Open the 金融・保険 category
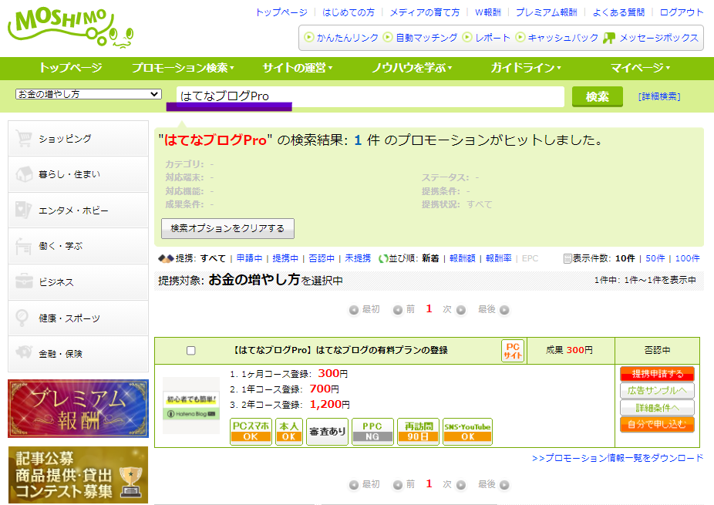Image resolution: width=714 pixels, height=505 pixels. [79, 353]
